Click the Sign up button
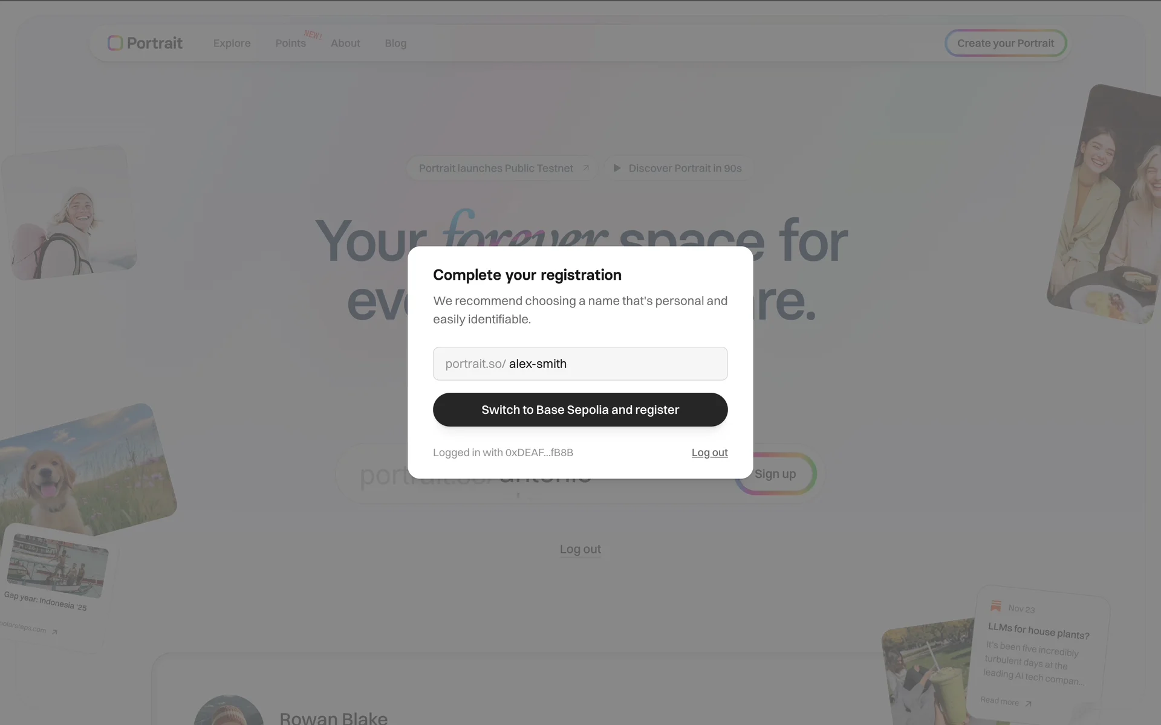 pyautogui.click(x=775, y=474)
